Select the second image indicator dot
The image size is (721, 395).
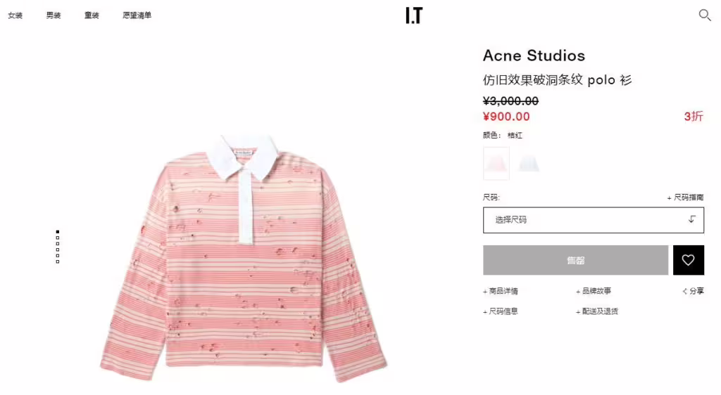tap(58, 238)
